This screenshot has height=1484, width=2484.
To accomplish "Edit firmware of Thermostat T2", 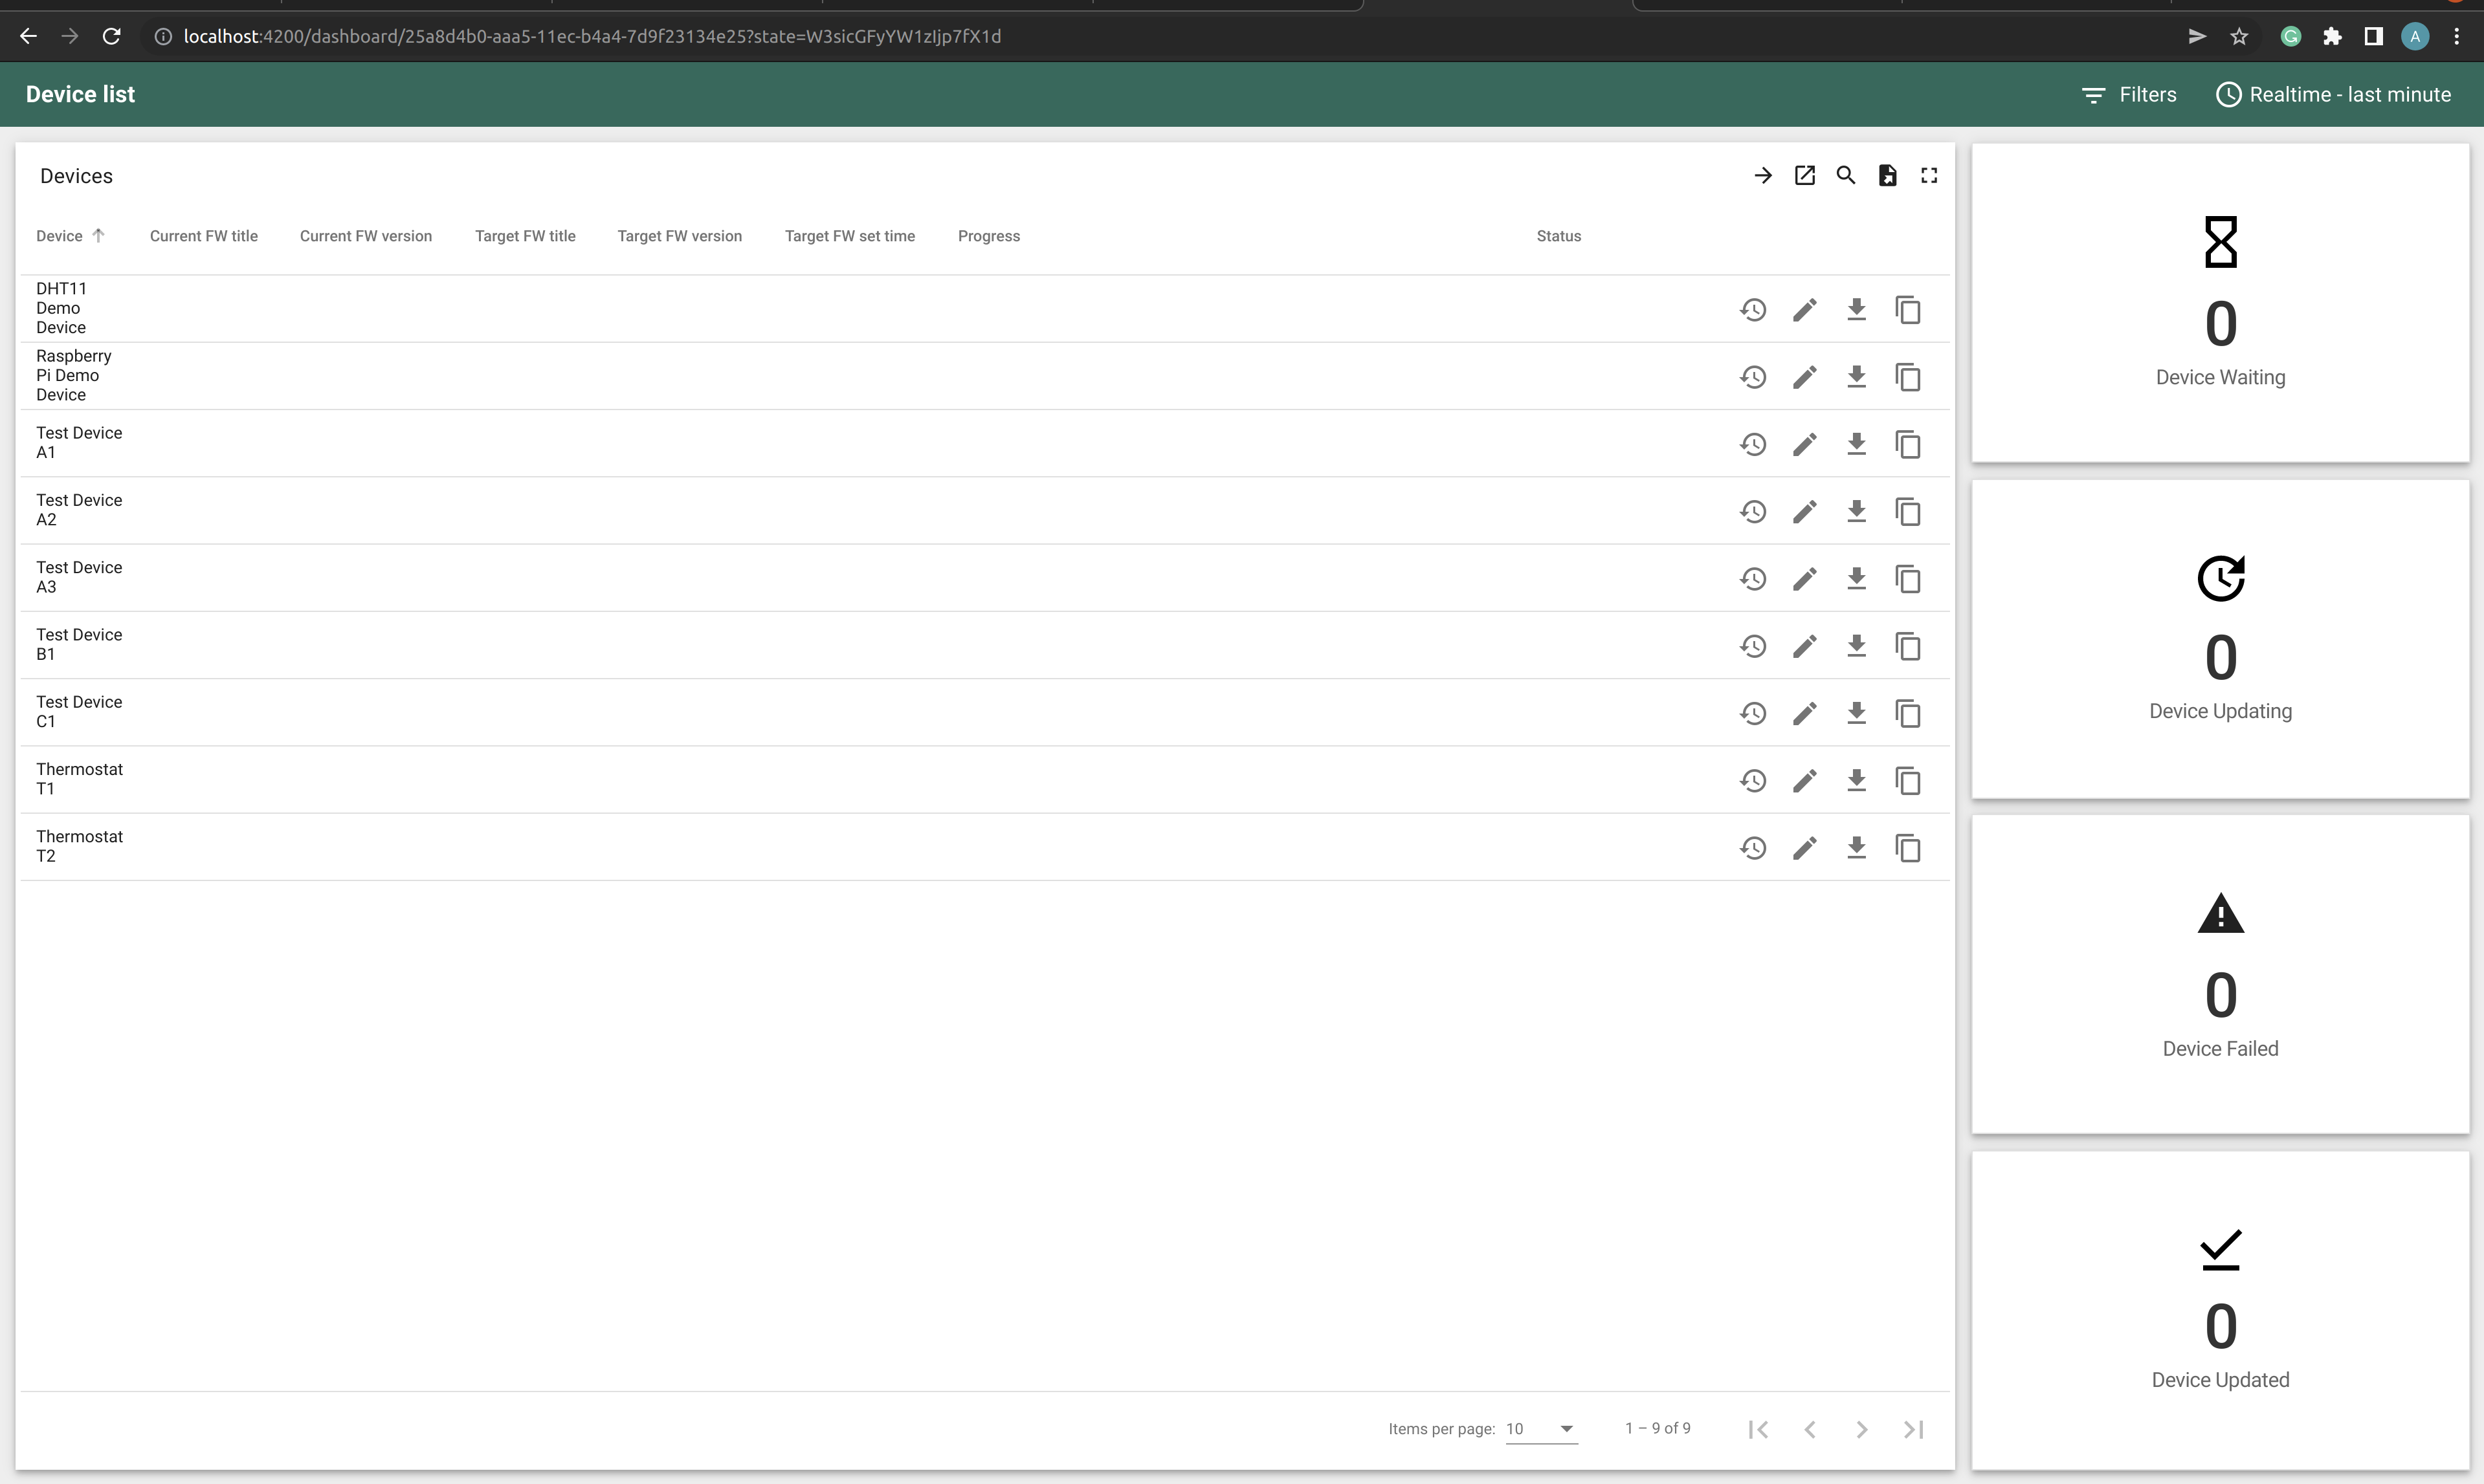I will 1804,848.
